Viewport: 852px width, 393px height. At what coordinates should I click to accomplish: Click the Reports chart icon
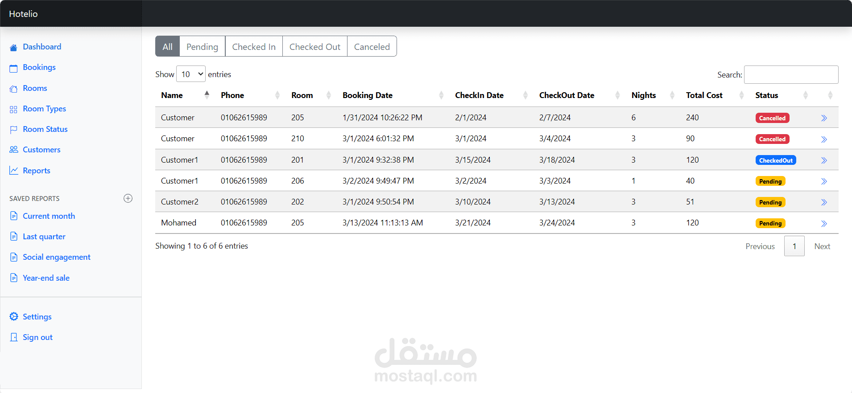tap(14, 171)
